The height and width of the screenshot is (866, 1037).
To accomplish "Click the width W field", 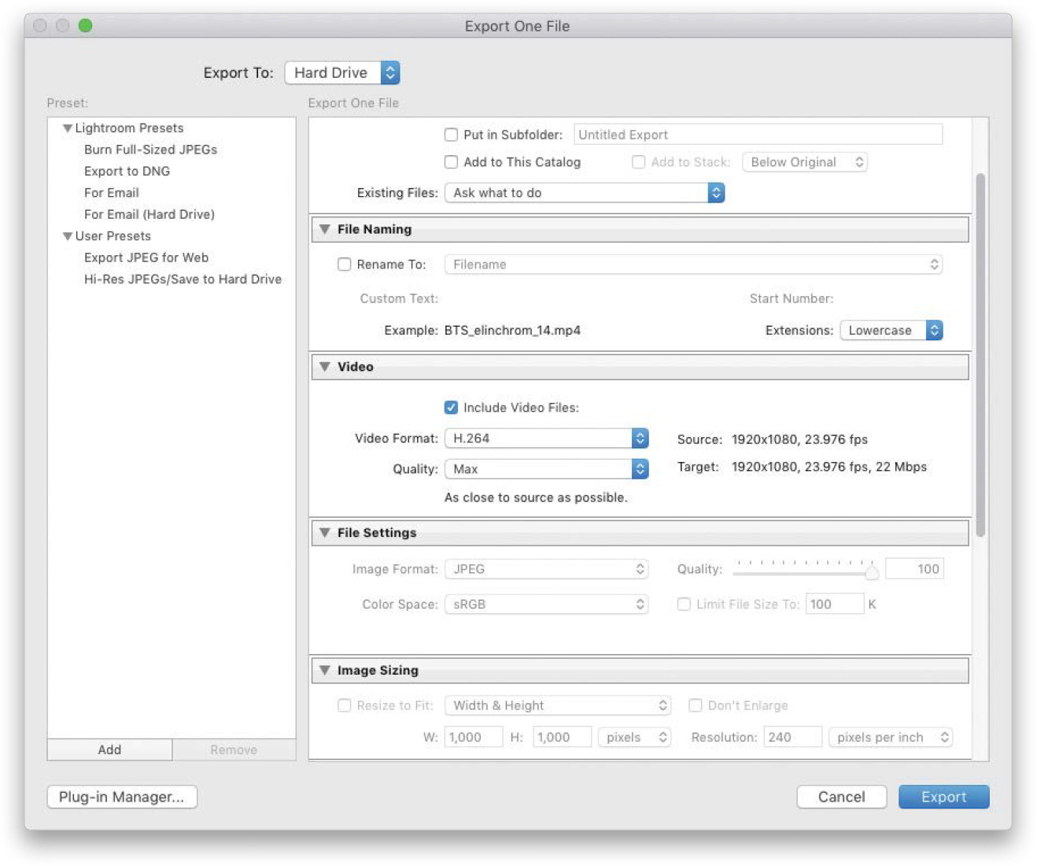I will pos(474,738).
